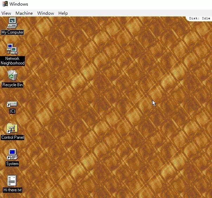Viewport: 212px width, 198px height.
Task: Click the 'Hi there.txt' label text
Action: coord(12,190)
